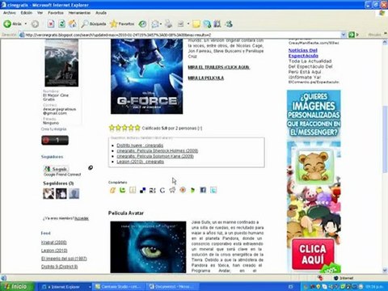The height and width of the screenshot is (291, 388).
Task: Click the yellow note toolbar icon
Action: pos(196,24)
